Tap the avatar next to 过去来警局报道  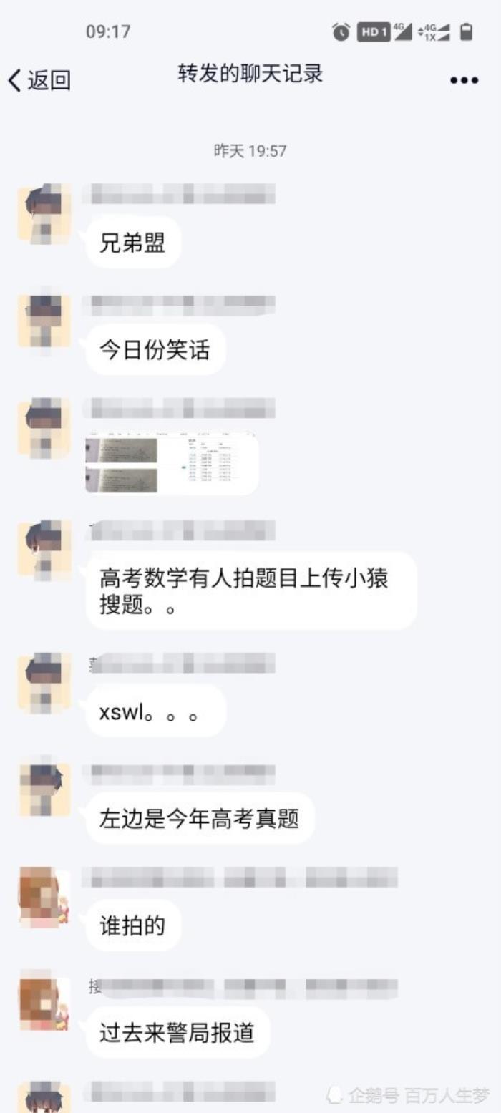click(44, 1000)
